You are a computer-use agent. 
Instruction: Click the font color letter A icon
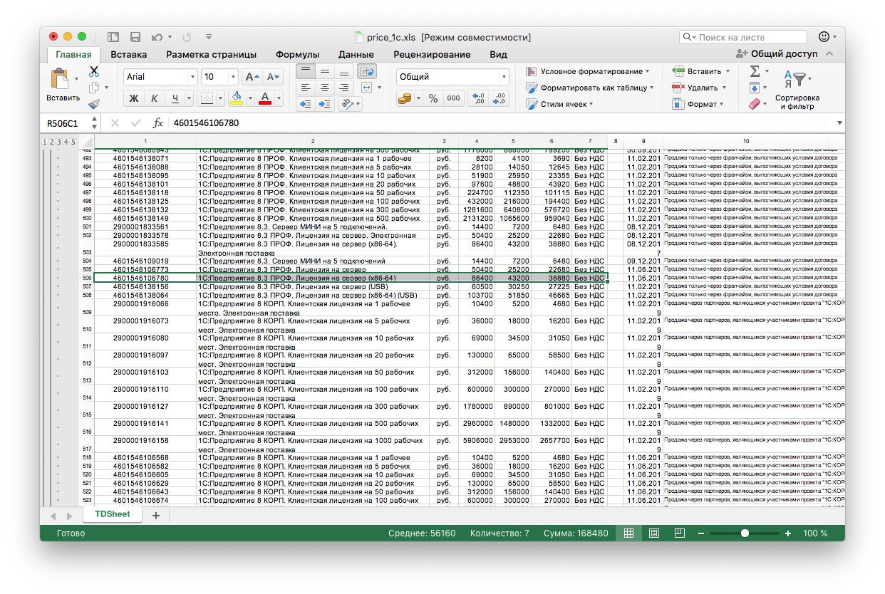(x=265, y=98)
